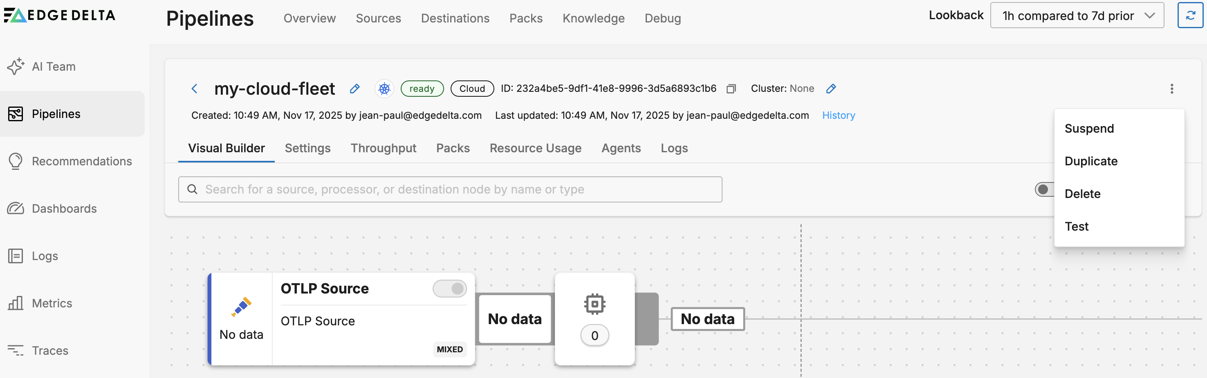This screenshot has width=1207, height=378.
Task: Open the three-dot pipeline actions menu
Action: pyautogui.click(x=1171, y=89)
